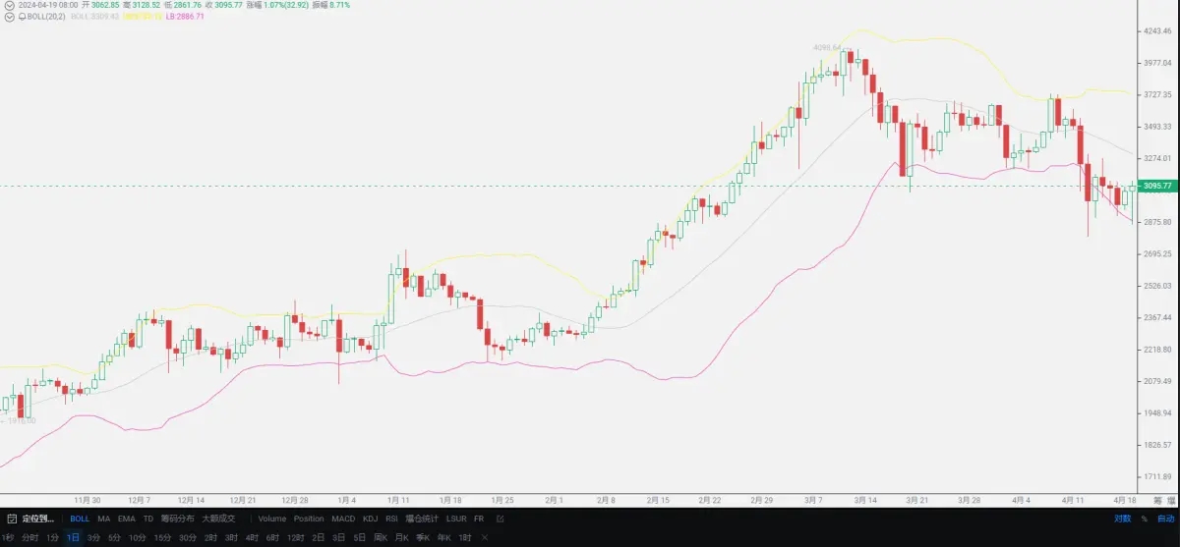The image size is (1180, 547).
Task: Click the green 3095.77 current price tag
Action: 1159,186
